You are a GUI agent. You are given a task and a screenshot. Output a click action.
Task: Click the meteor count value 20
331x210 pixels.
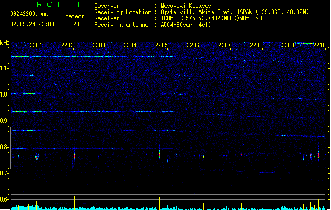click(x=76, y=24)
